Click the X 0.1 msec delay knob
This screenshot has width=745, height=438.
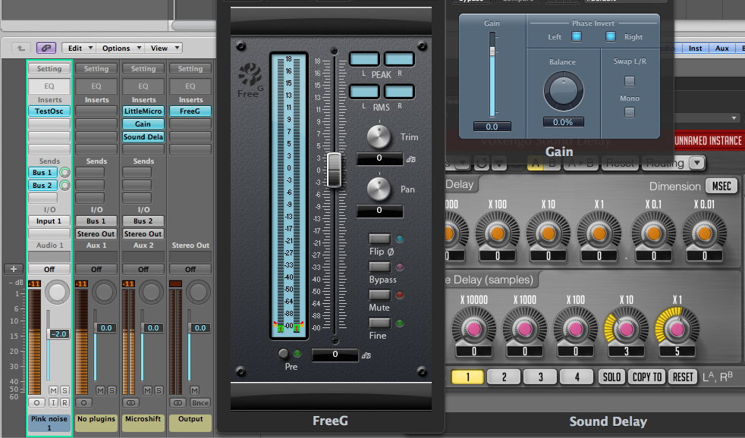654,233
